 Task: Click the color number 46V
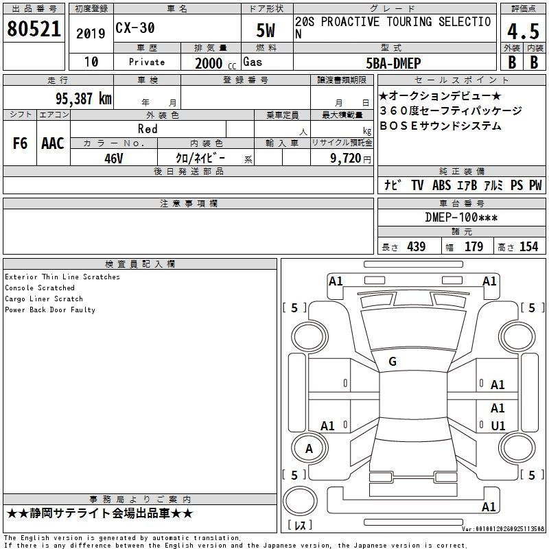(114, 159)
